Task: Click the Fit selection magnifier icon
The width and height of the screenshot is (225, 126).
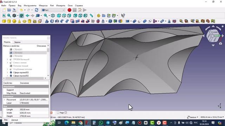Action: tap(9, 15)
